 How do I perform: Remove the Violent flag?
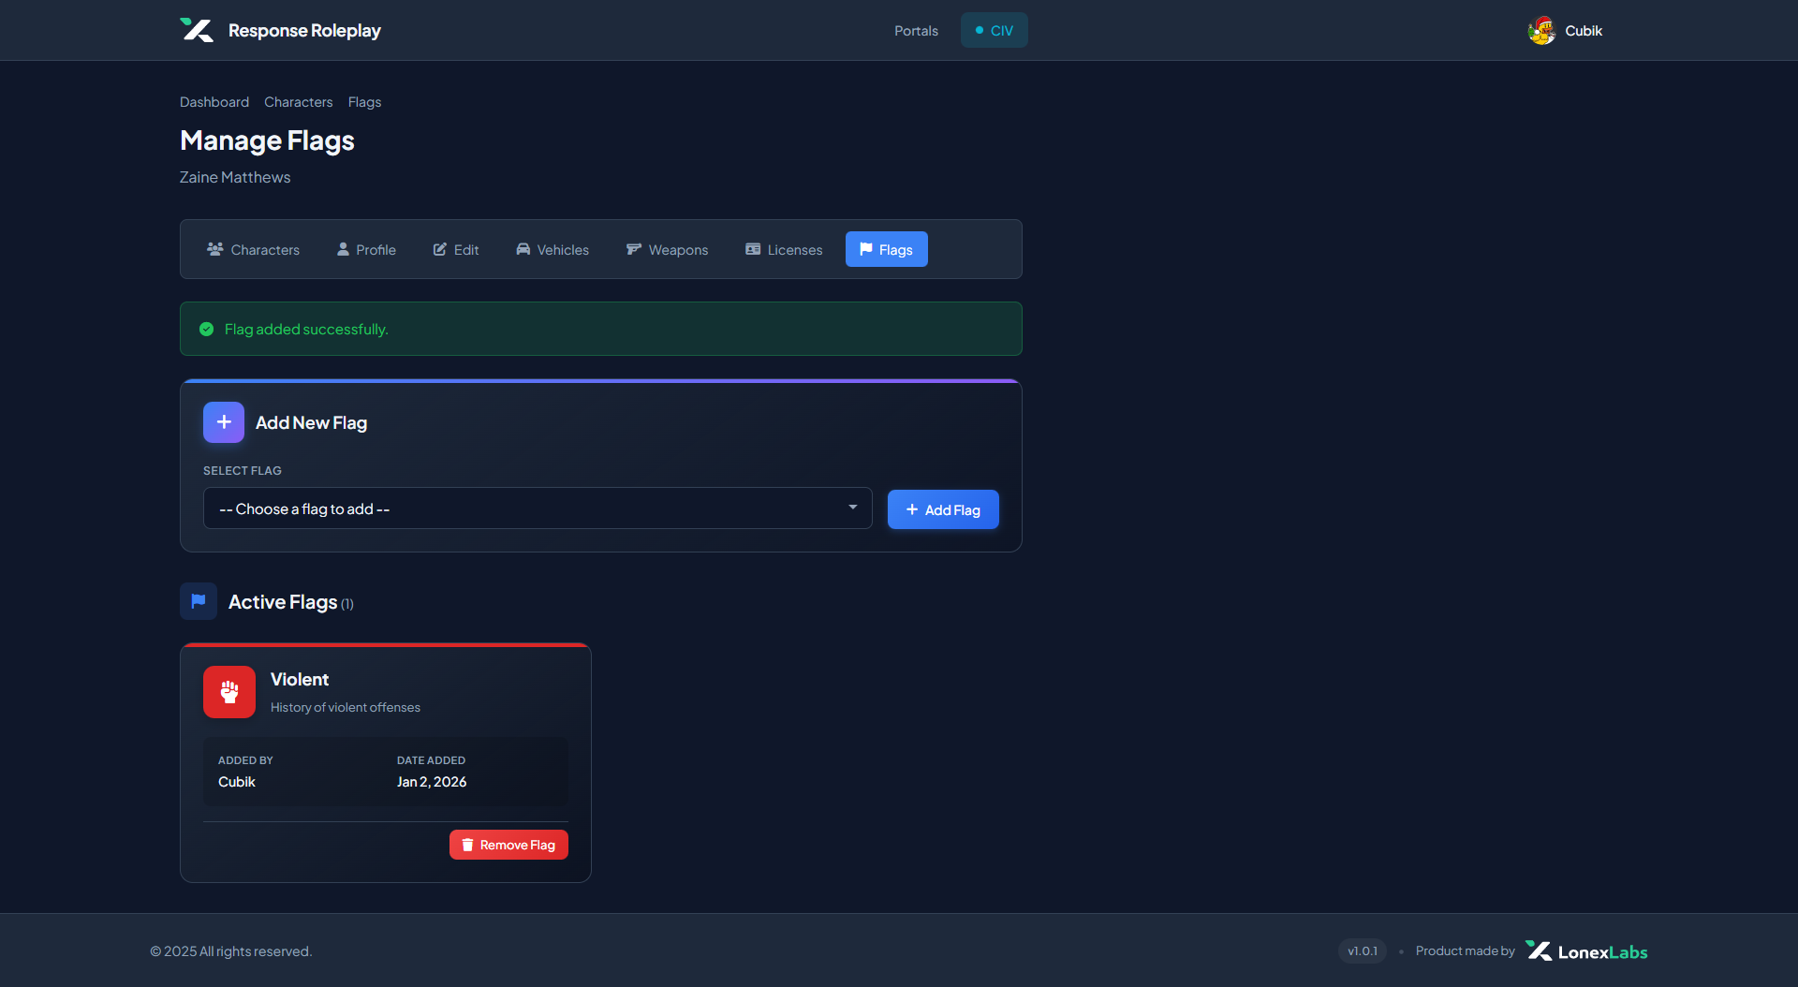[508, 846]
